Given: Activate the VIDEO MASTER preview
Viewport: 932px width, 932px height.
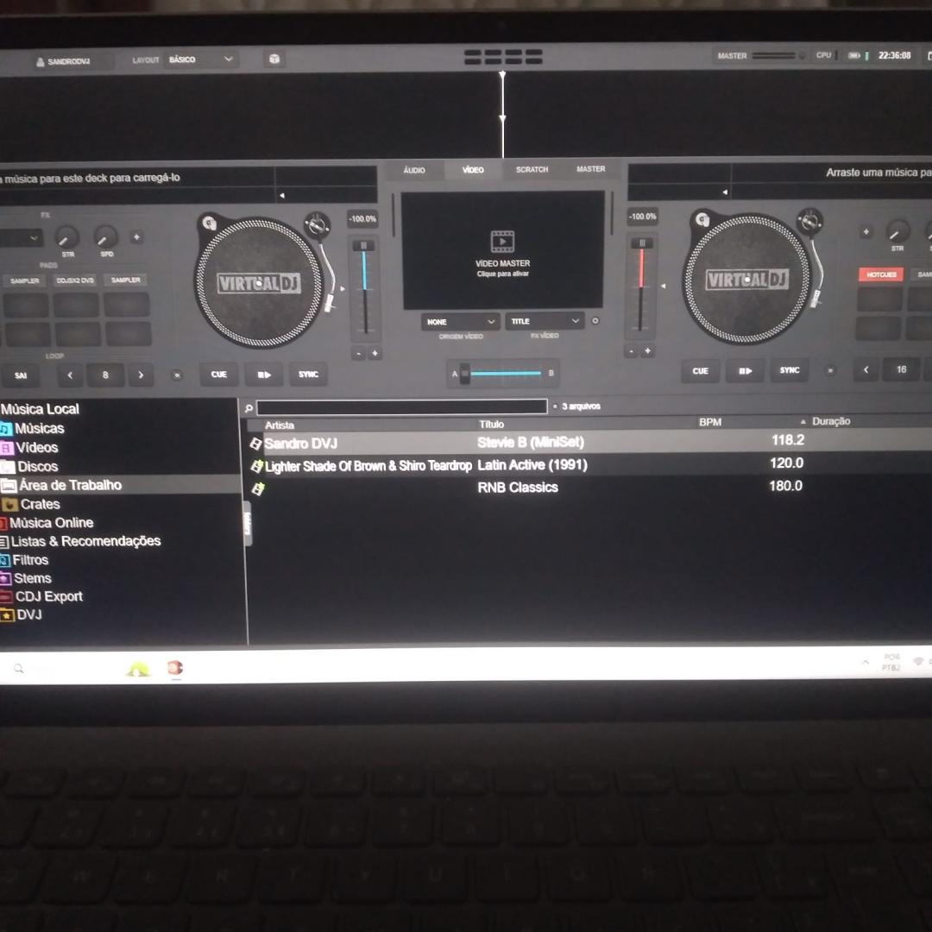Looking at the screenshot, I should 503,249.
